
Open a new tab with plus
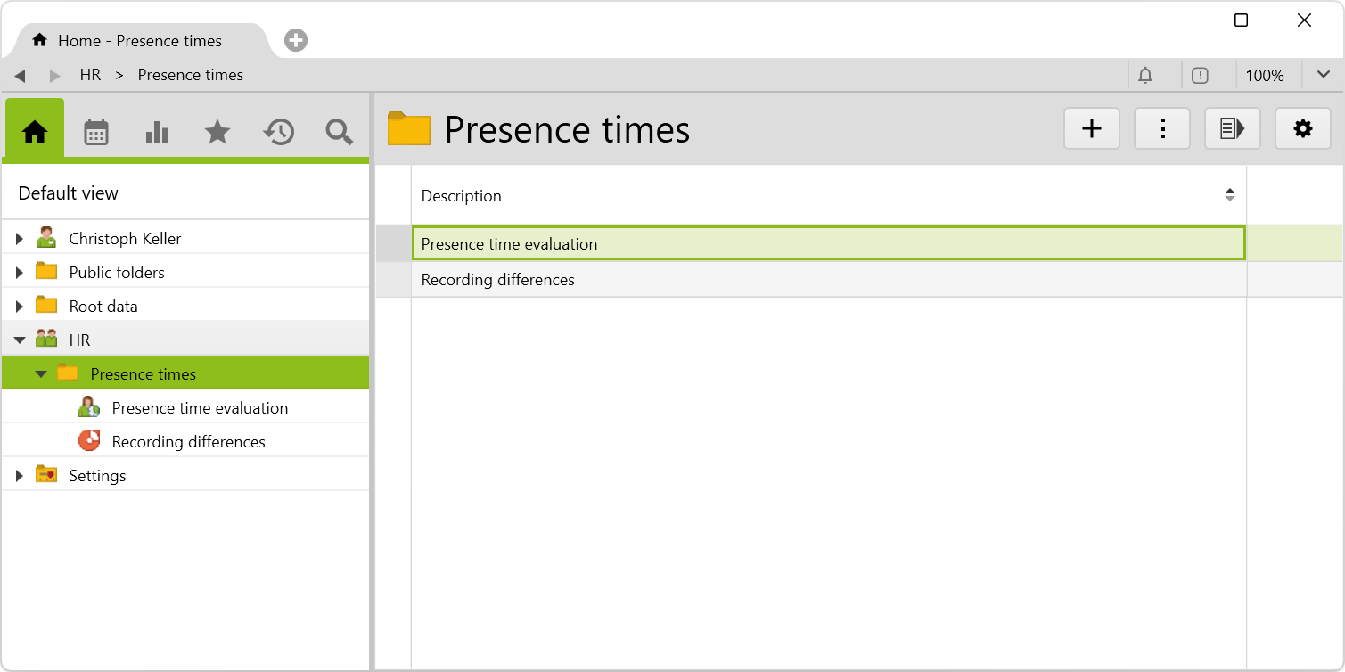[x=296, y=40]
